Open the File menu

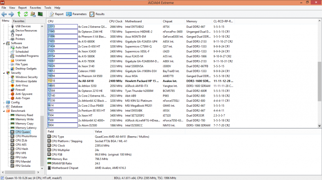[x=4, y=8]
